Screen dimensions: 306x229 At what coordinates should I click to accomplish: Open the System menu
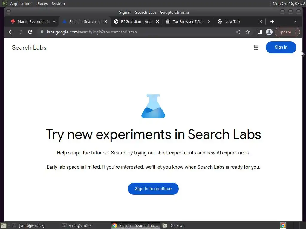pyautogui.click(x=58, y=4)
